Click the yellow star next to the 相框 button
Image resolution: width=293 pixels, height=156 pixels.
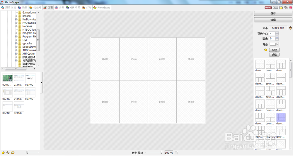point(266,50)
